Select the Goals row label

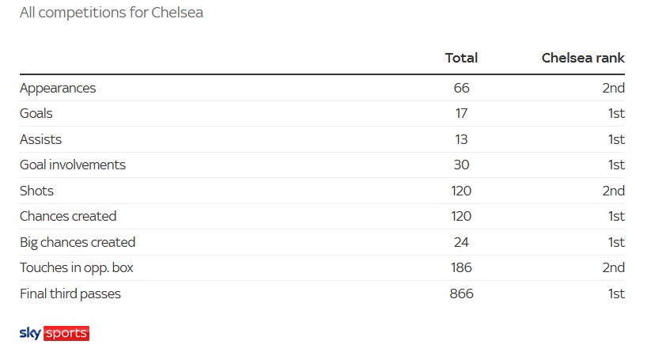point(36,114)
